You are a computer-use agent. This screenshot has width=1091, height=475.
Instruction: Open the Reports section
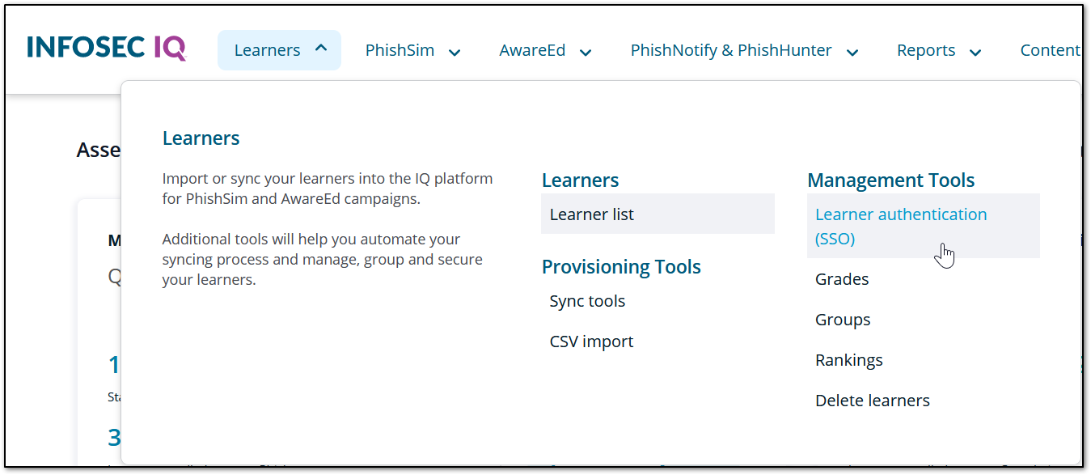coord(926,49)
